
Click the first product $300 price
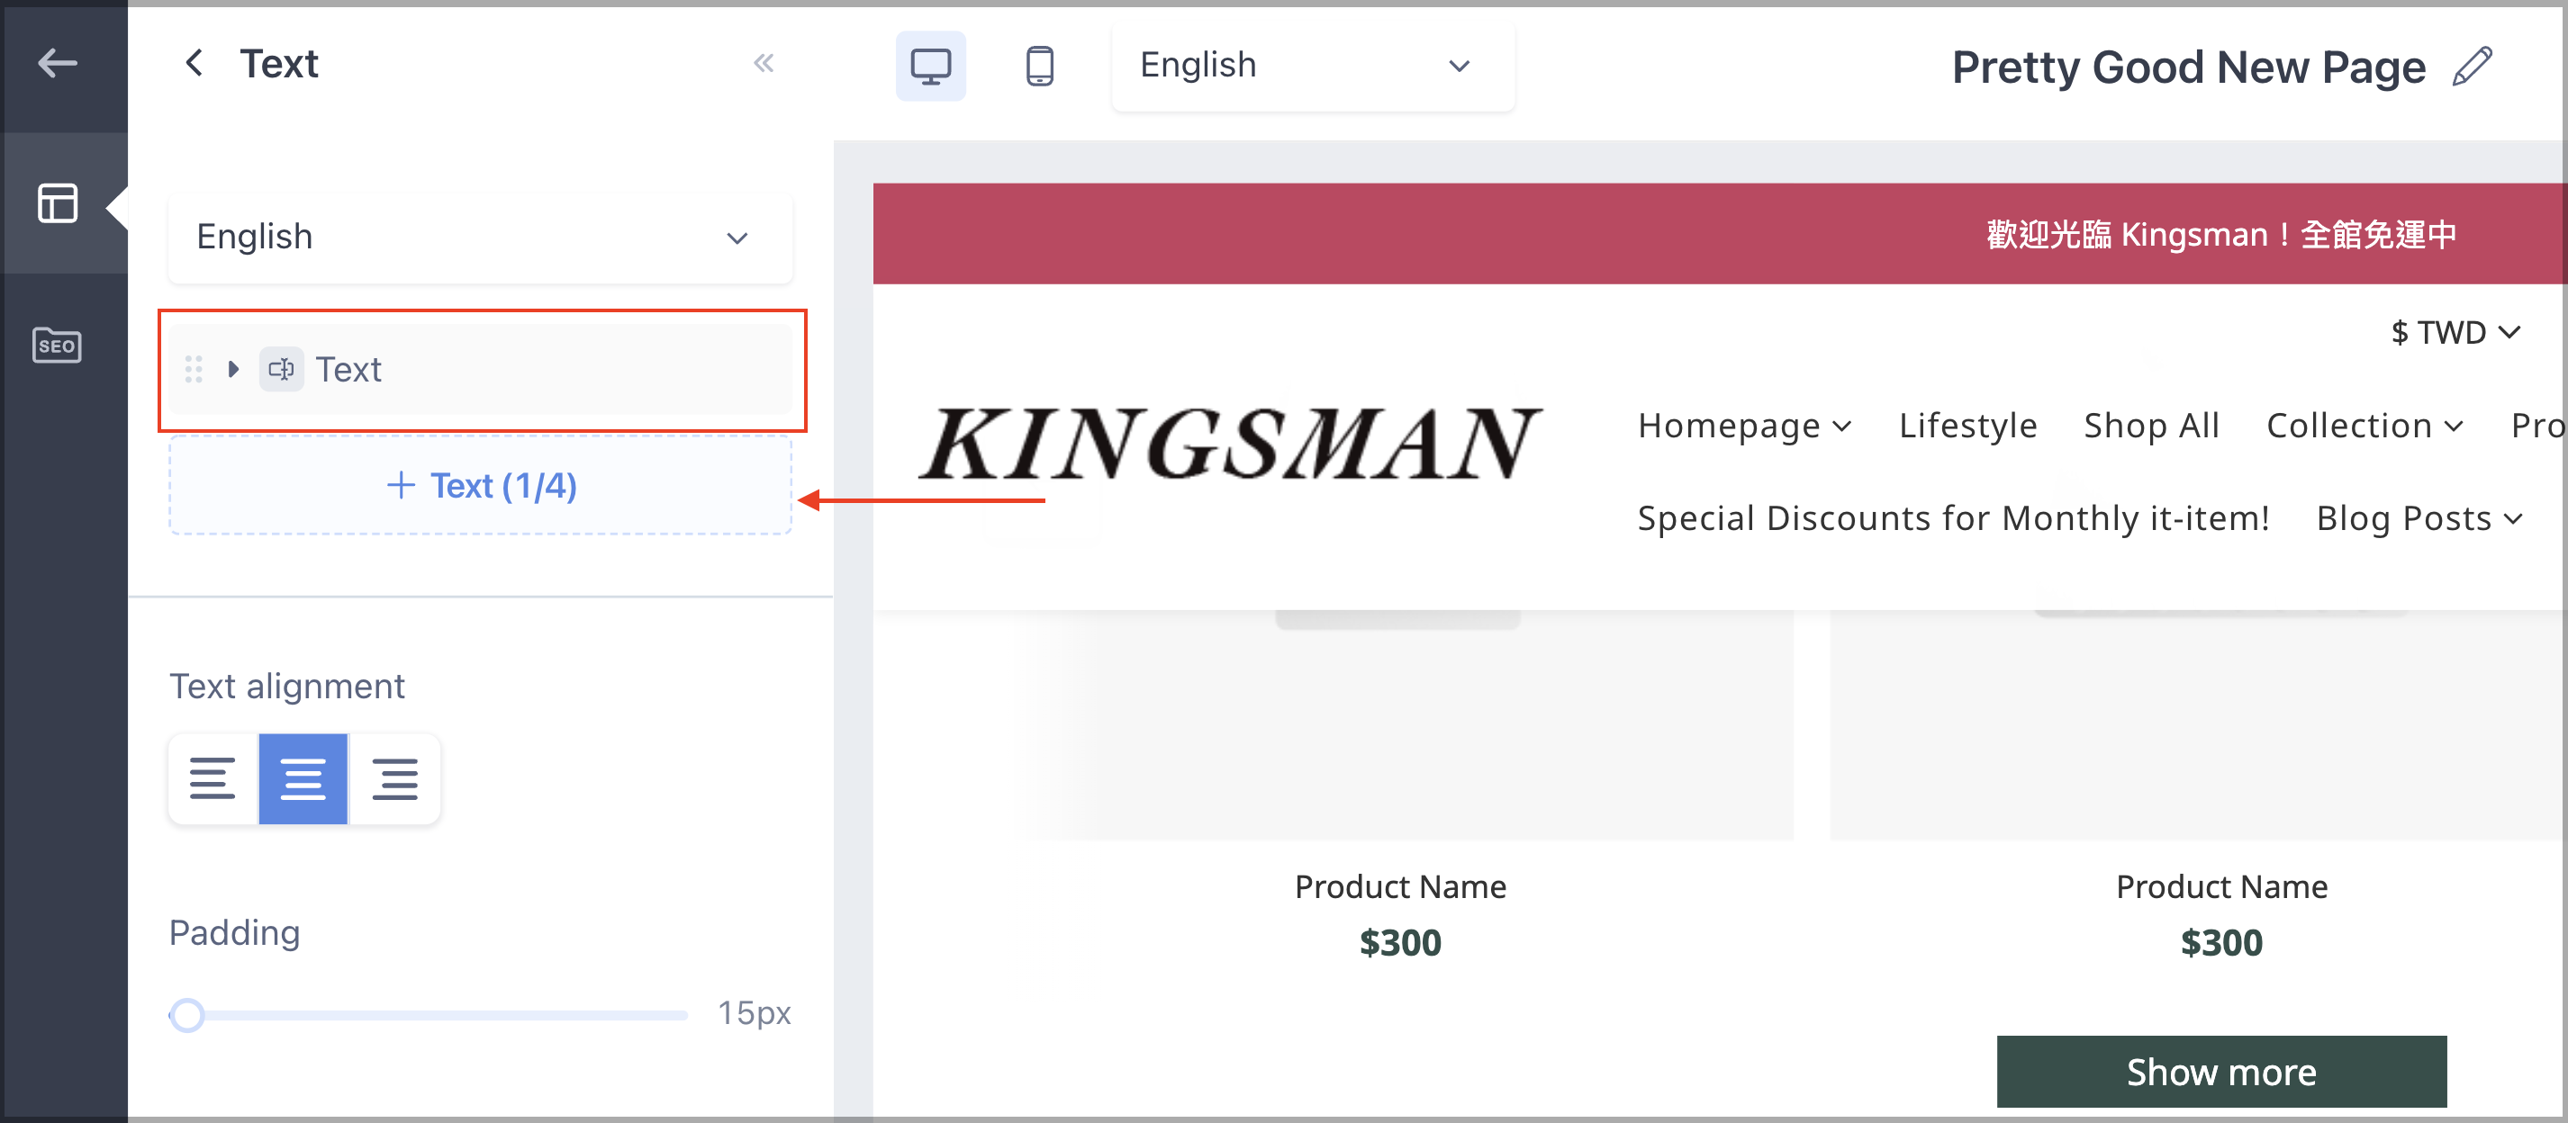coord(1399,943)
